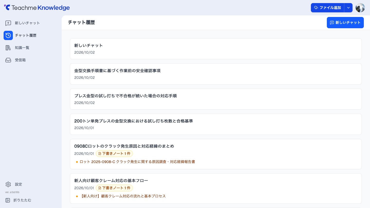Click the ファイル追加 upload button
The width and height of the screenshot is (370, 208).
(327, 8)
